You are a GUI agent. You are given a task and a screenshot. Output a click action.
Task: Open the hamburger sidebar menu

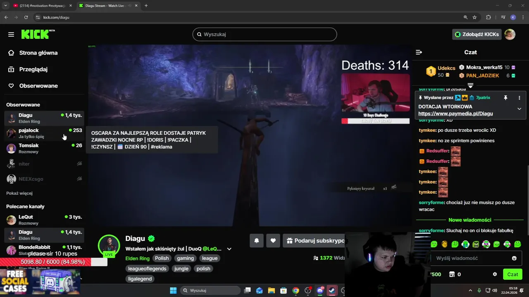(11, 34)
